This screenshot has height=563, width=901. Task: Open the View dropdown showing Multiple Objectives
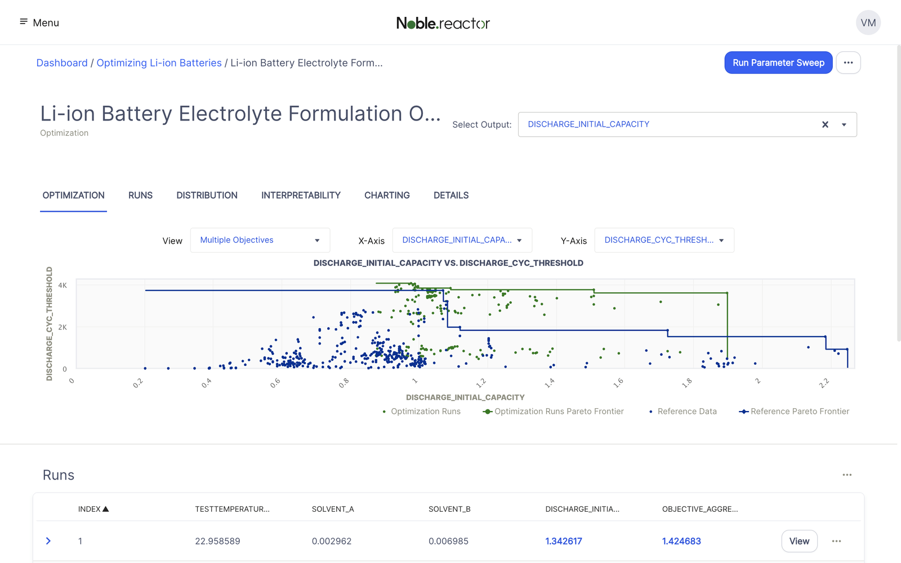pos(259,240)
